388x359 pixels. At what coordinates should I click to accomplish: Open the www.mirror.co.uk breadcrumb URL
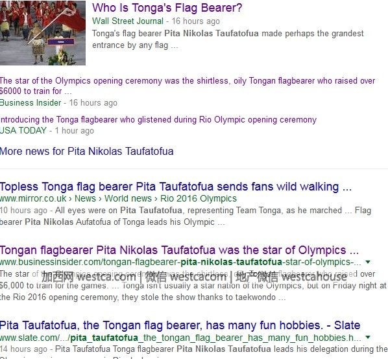pyautogui.click(x=33, y=198)
